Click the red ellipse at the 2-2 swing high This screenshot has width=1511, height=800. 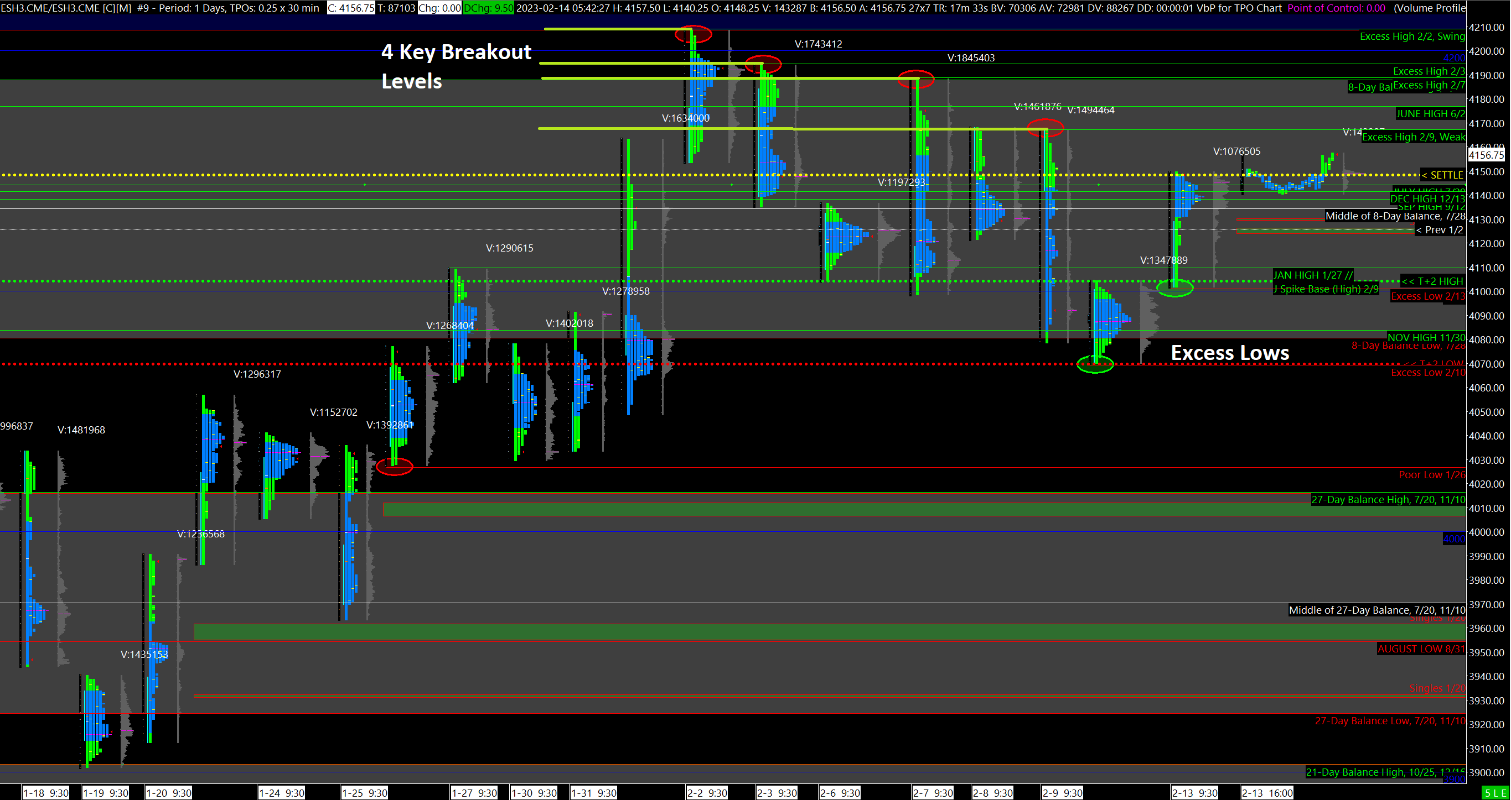(x=693, y=34)
